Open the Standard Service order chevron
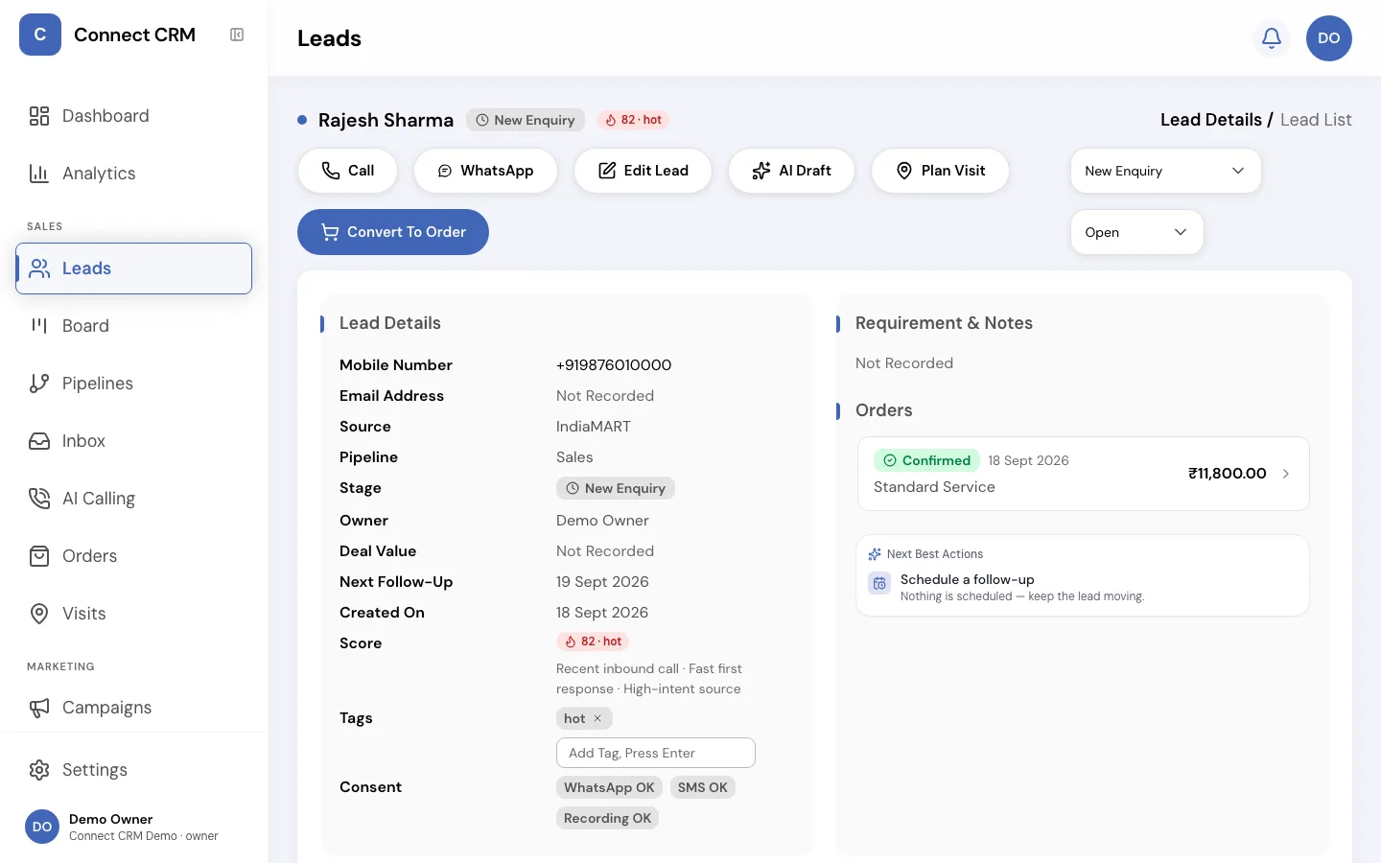Viewport: 1381px width, 863px height. tap(1286, 474)
